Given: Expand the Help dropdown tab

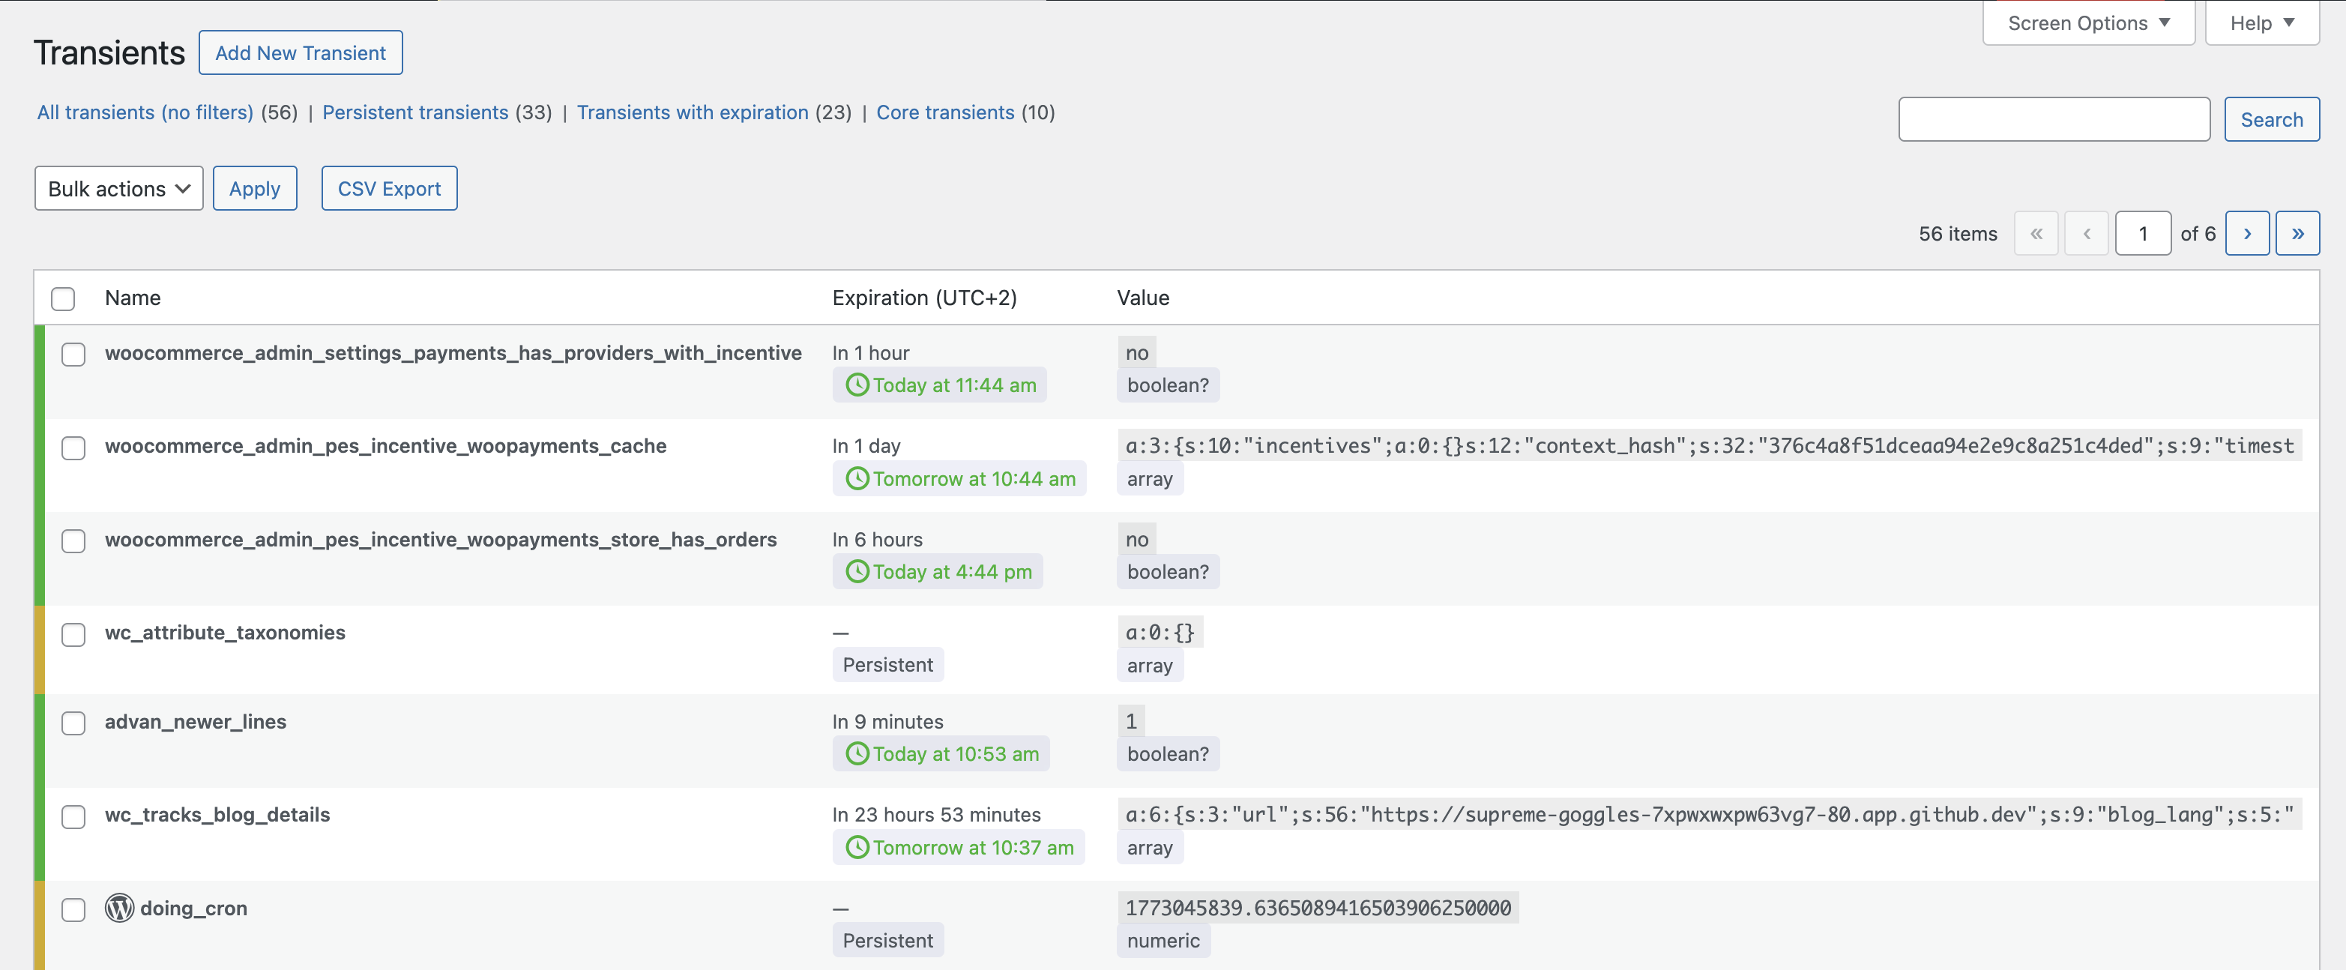Looking at the screenshot, I should click(2261, 22).
